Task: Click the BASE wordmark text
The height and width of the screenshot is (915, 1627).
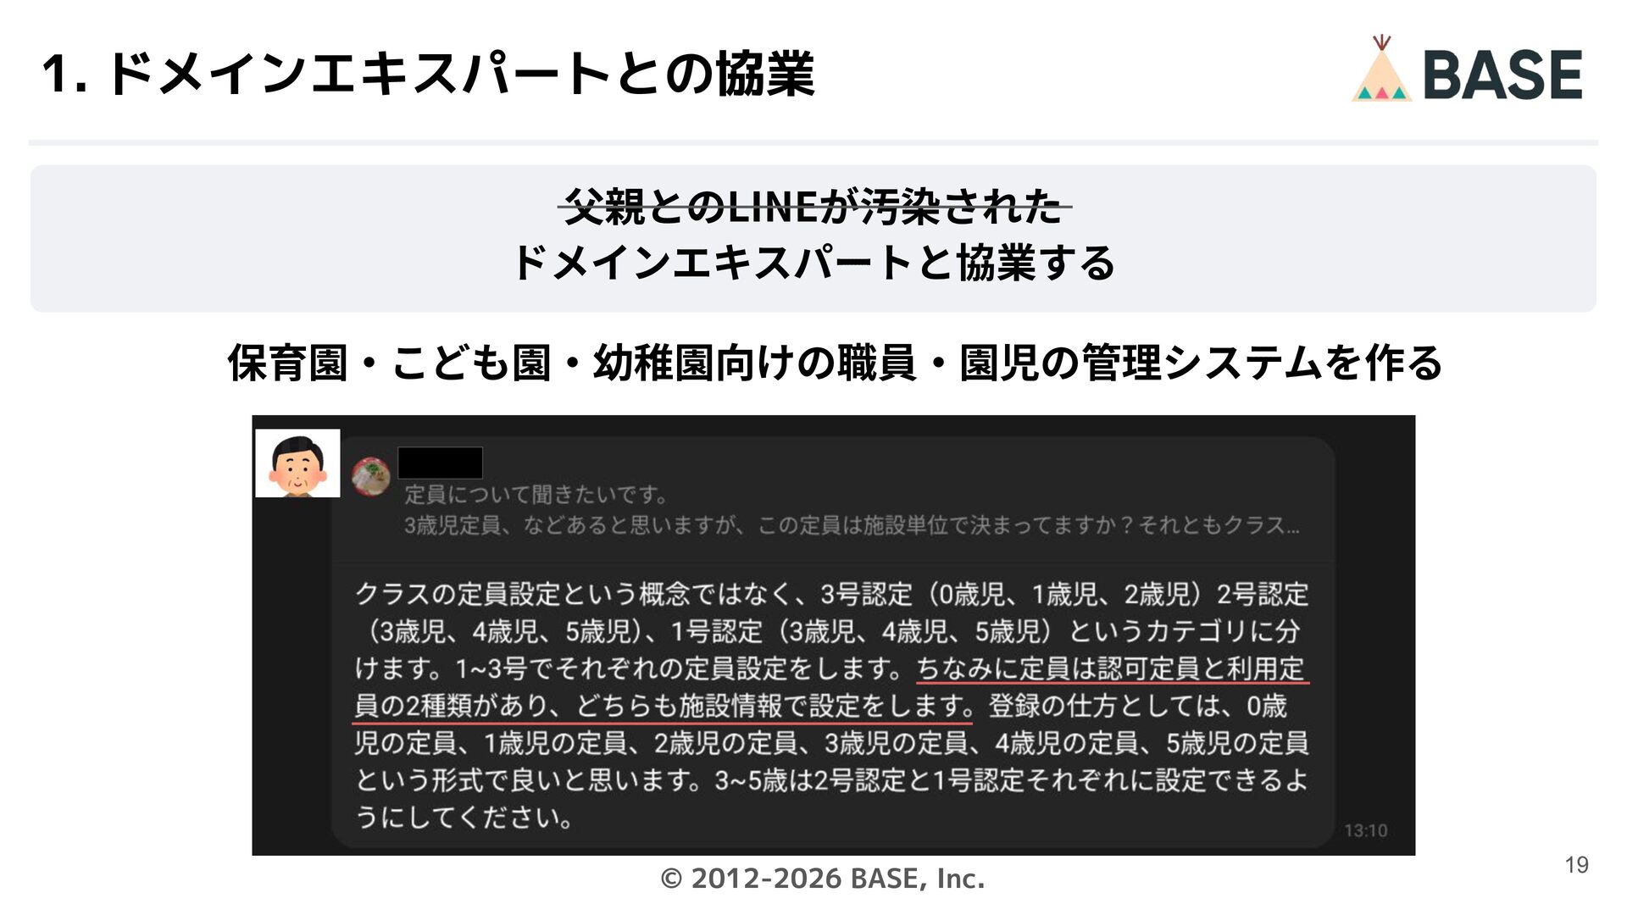Action: pos(1502,75)
